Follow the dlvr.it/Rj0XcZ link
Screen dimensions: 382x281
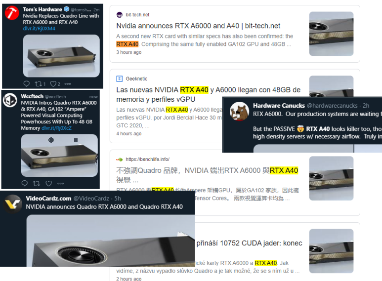56,128
